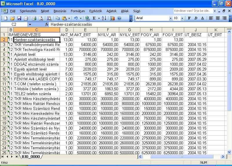Open the Chart Wizard icon
Viewport: 232px width, 166px height.
(x=113, y=18)
